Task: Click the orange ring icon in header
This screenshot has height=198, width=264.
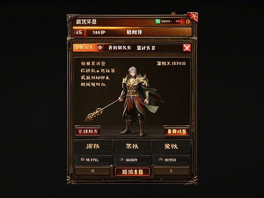Action: click(x=188, y=21)
